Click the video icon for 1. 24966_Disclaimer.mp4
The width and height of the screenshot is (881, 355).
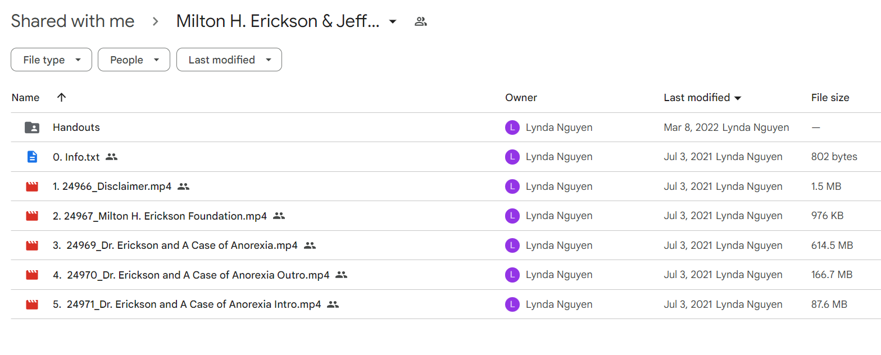(32, 186)
